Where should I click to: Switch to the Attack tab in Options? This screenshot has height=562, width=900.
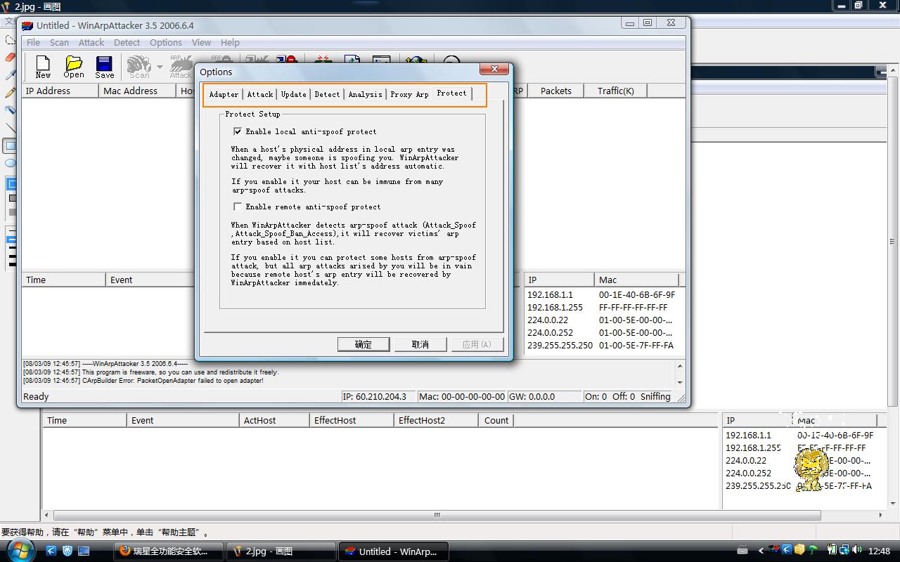259,94
